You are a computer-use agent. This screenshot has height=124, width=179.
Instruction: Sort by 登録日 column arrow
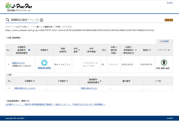(150, 50)
